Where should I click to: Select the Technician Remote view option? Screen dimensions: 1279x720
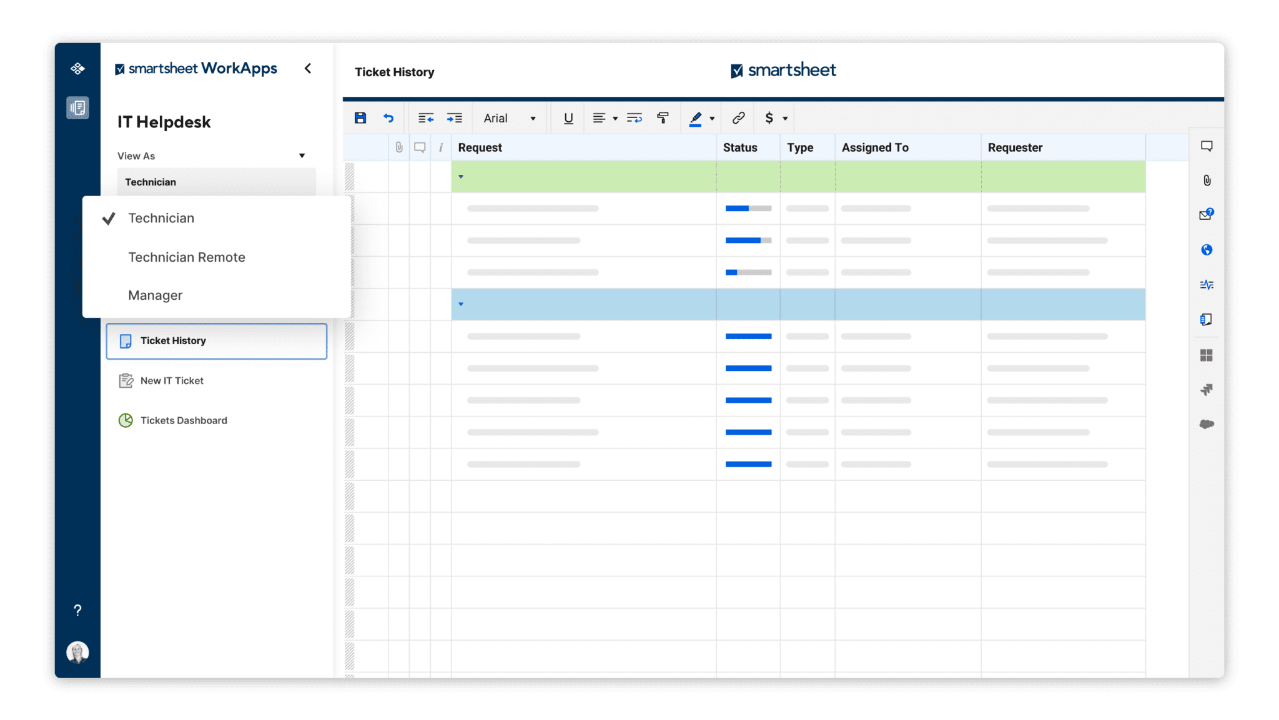(186, 257)
